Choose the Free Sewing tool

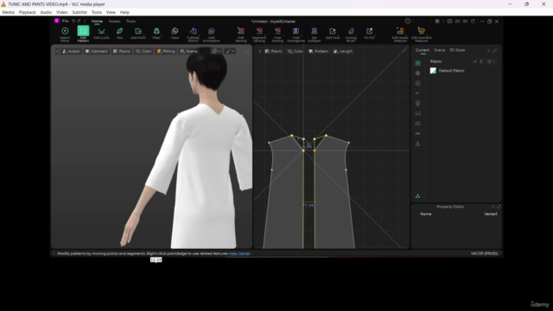point(277,35)
